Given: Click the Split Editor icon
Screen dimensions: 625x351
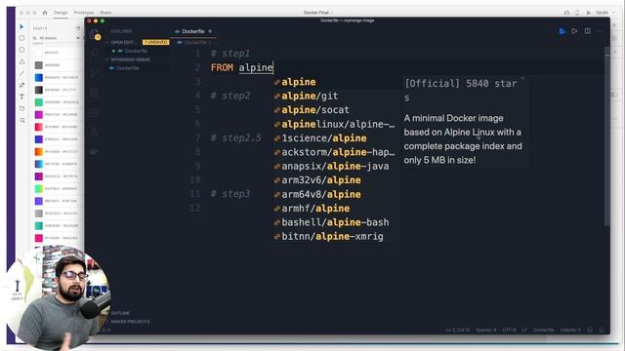Looking at the screenshot, I should click(588, 31).
